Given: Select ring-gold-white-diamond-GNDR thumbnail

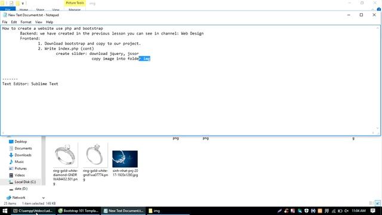Looking at the screenshot, I should click(66, 155).
